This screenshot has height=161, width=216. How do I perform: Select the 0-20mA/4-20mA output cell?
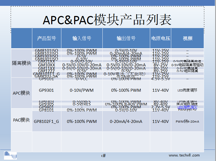(x=126, y=122)
